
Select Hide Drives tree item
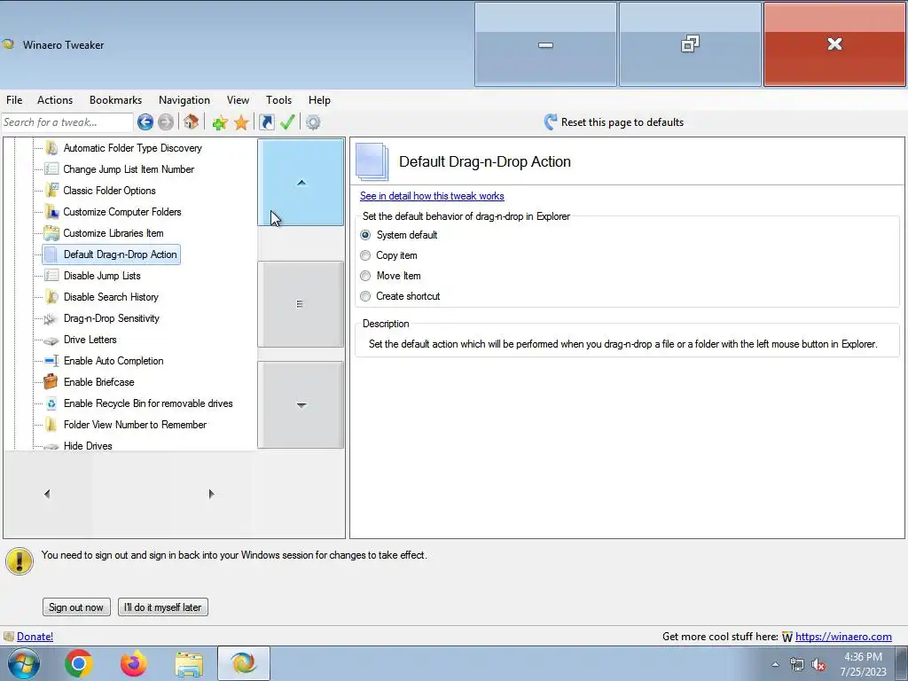click(x=88, y=445)
